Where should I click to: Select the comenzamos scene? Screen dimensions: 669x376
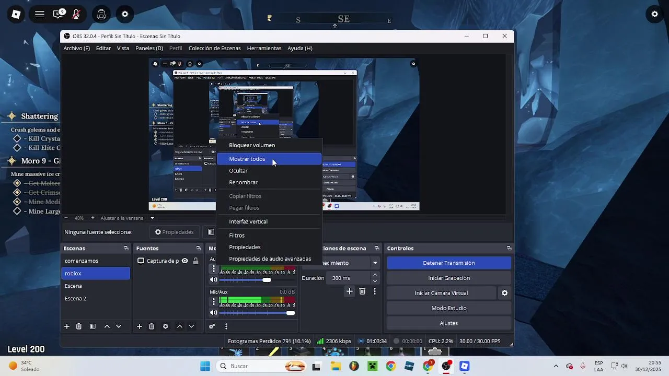pos(96,261)
